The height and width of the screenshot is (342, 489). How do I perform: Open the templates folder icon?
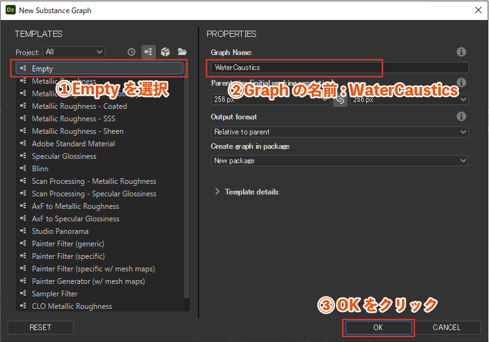click(x=182, y=52)
